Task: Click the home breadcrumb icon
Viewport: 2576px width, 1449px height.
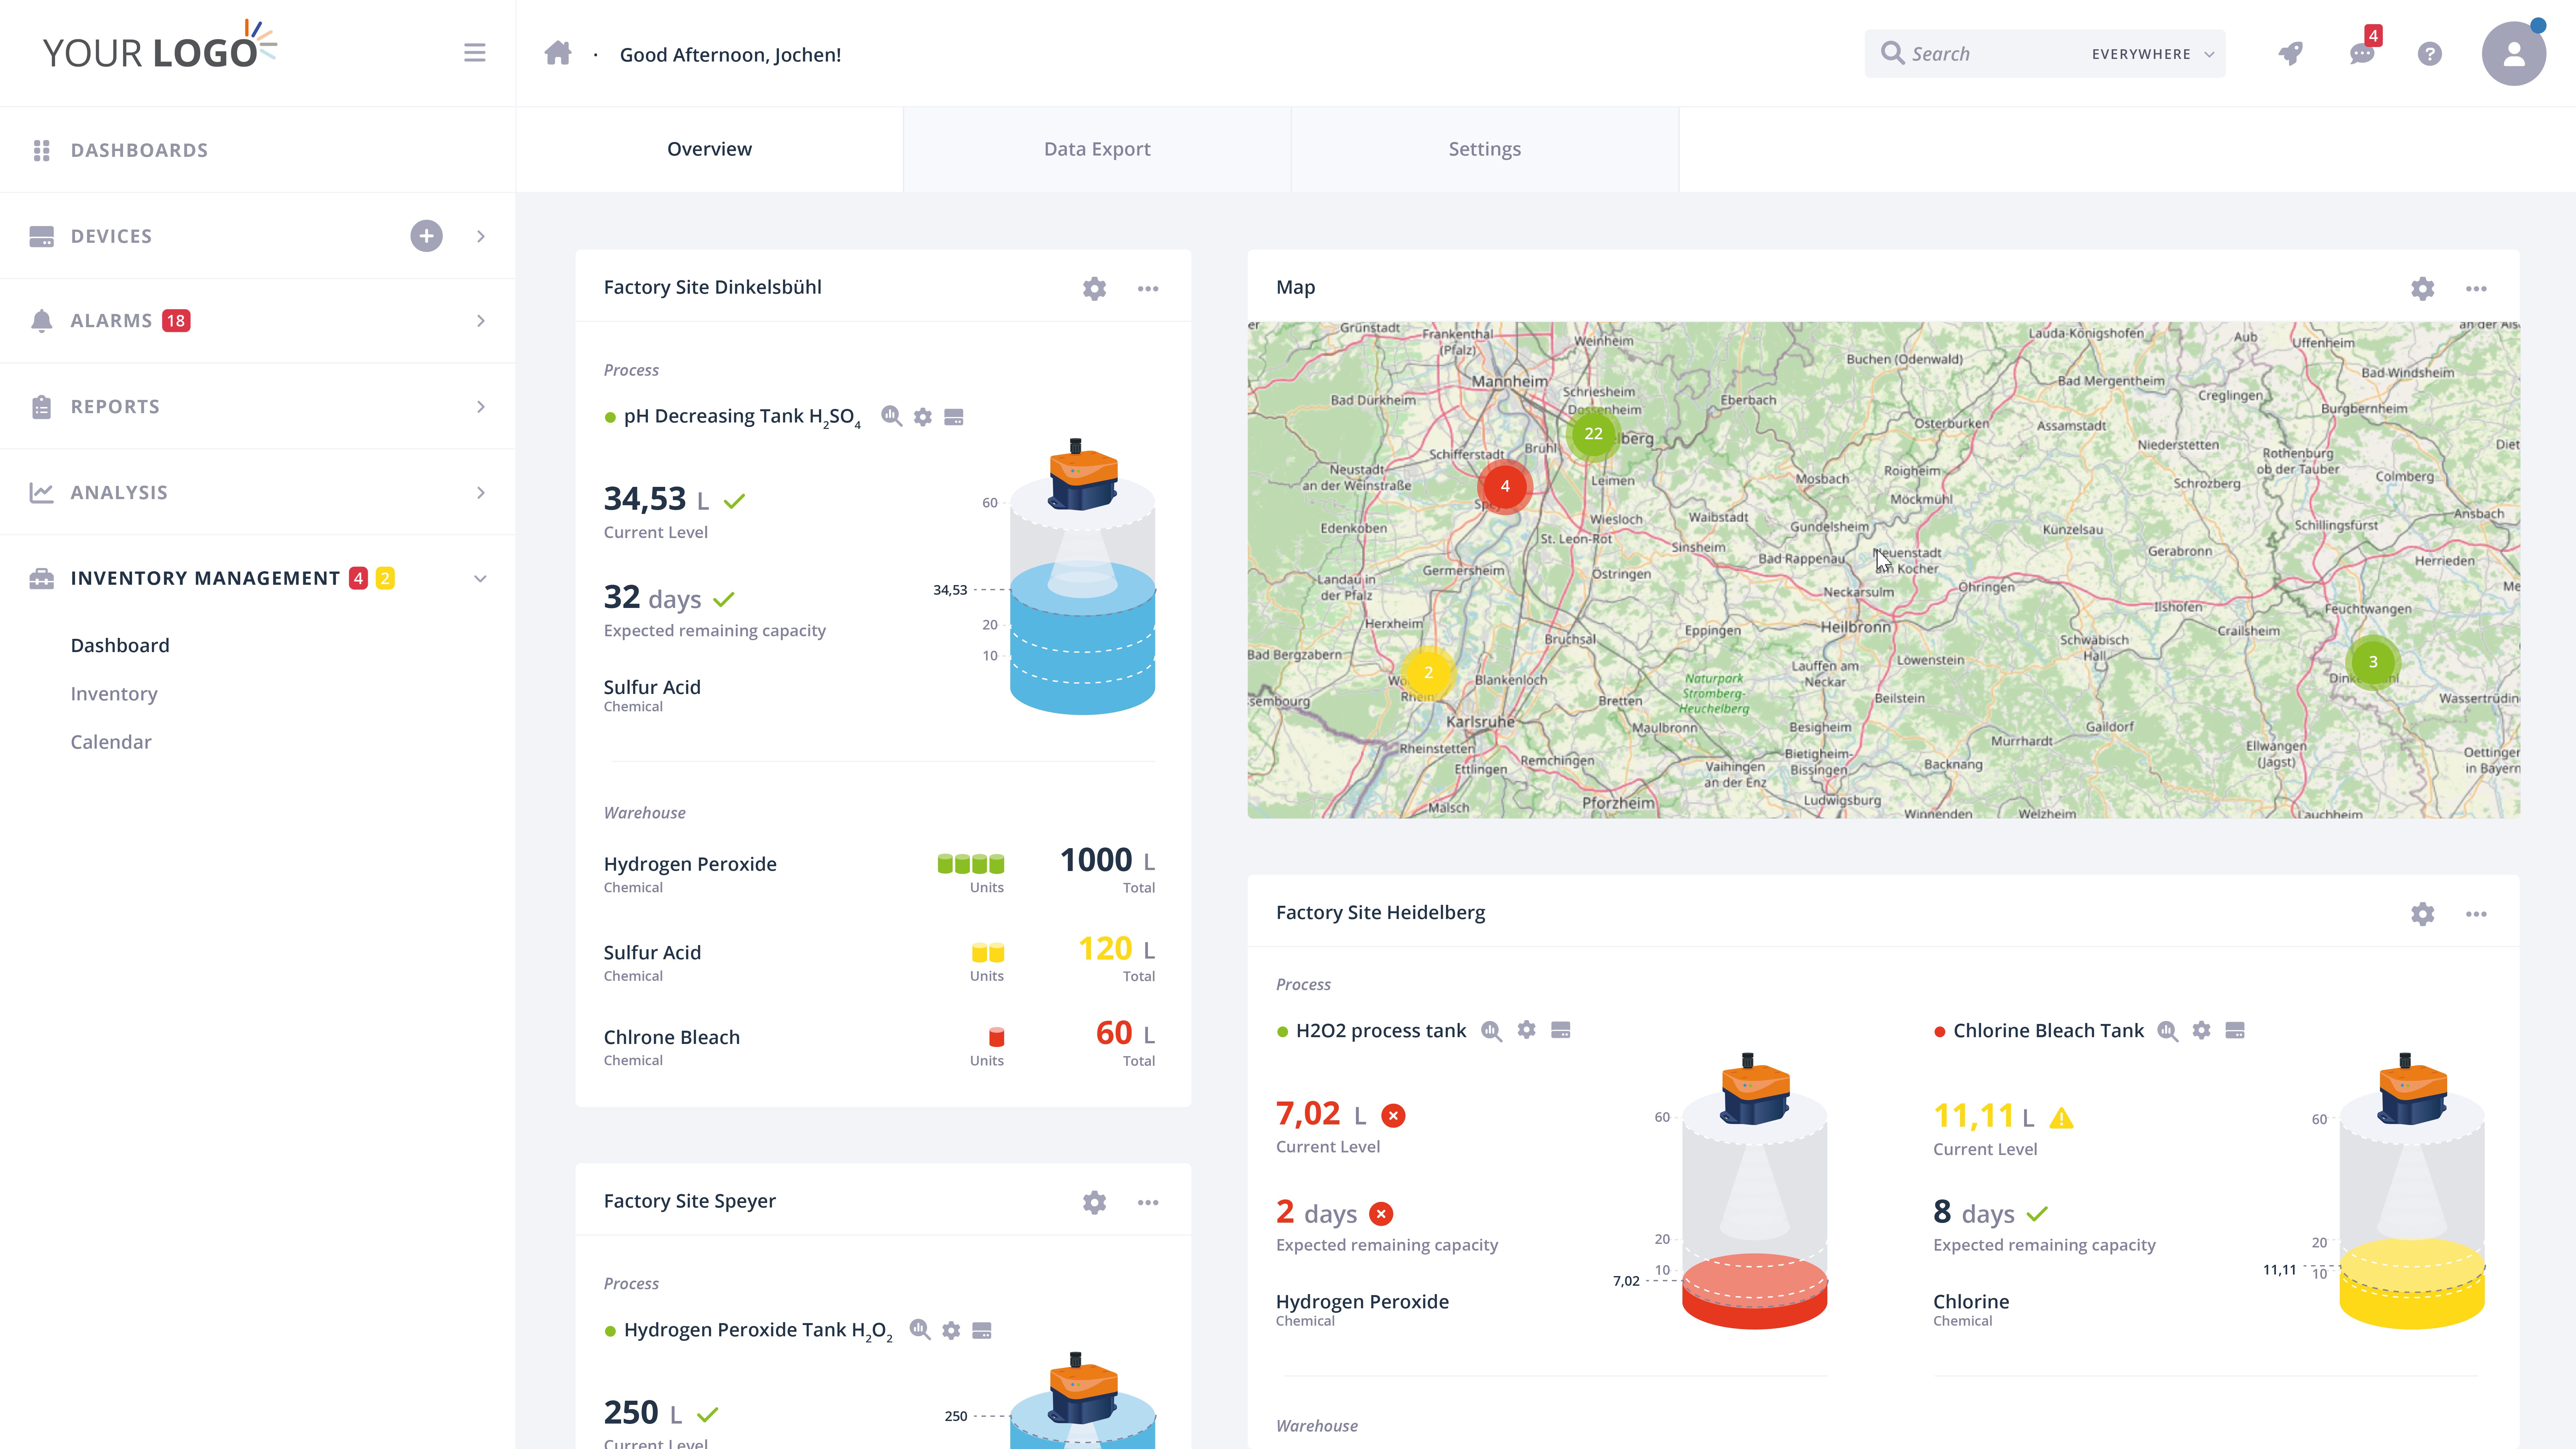Action: point(558,53)
